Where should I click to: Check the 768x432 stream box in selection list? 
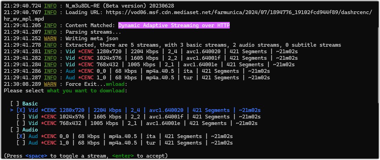coord(21,123)
